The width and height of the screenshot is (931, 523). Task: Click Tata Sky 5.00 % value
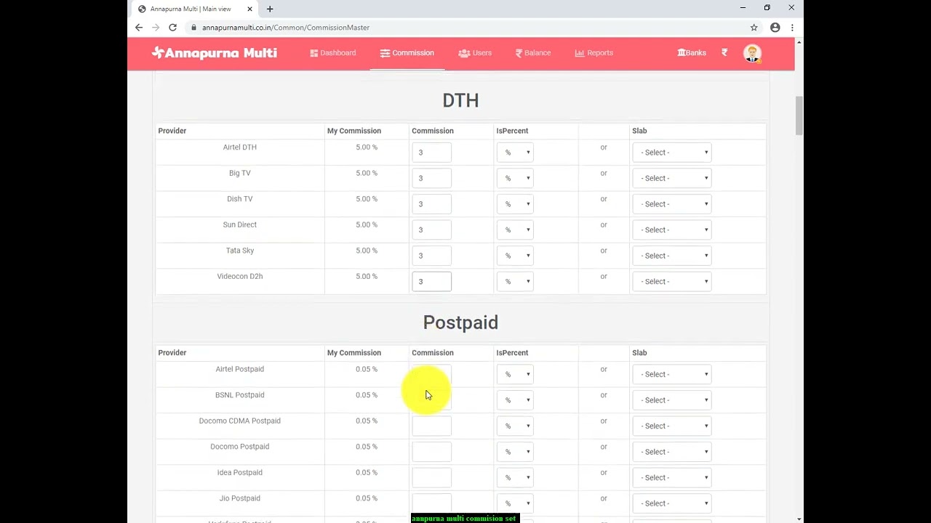367,251
